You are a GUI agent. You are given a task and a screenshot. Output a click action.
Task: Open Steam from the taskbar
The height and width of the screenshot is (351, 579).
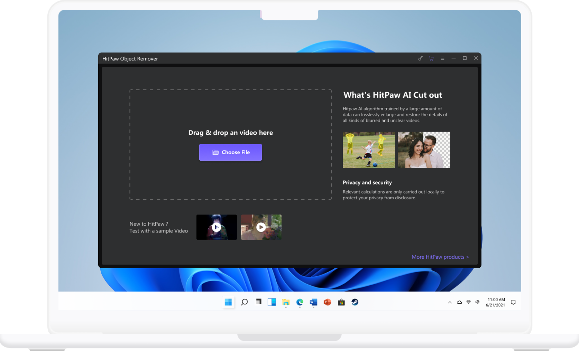click(355, 302)
